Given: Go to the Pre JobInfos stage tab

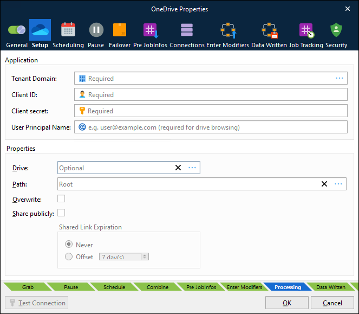Looking at the screenshot, I should pyautogui.click(x=201, y=287).
